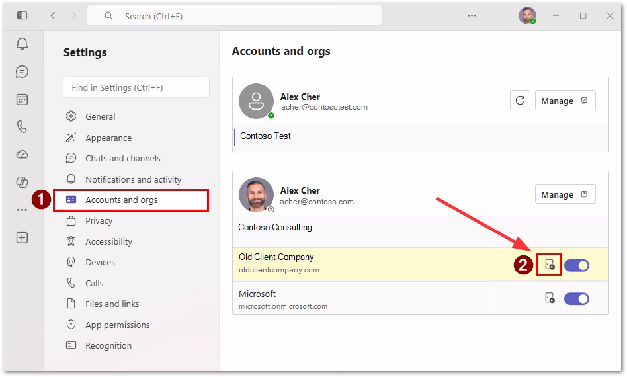This screenshot has height=377, width=627.
Task: Click the microsoft.onmicrosoft.com domain text
Action: pyautogui.click(x=283, y=307)
